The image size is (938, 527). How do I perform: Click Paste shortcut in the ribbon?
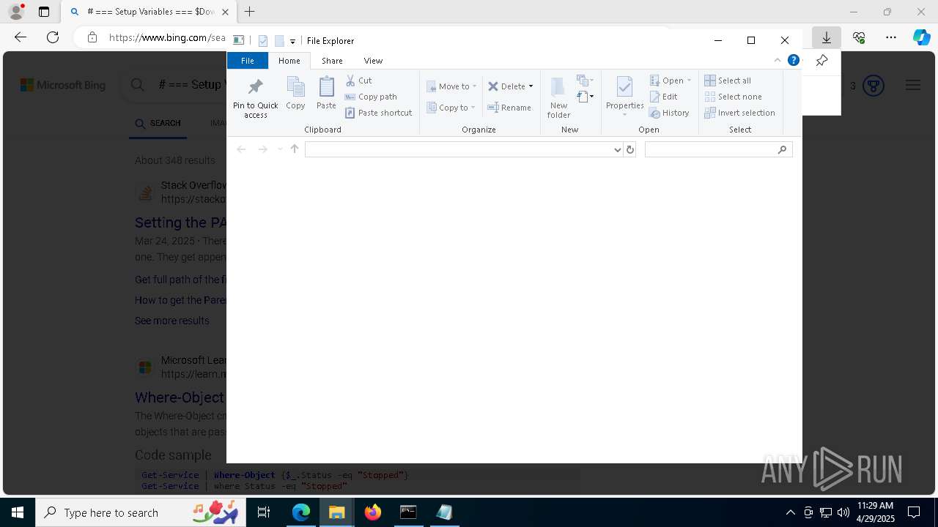tap(379, 113)
